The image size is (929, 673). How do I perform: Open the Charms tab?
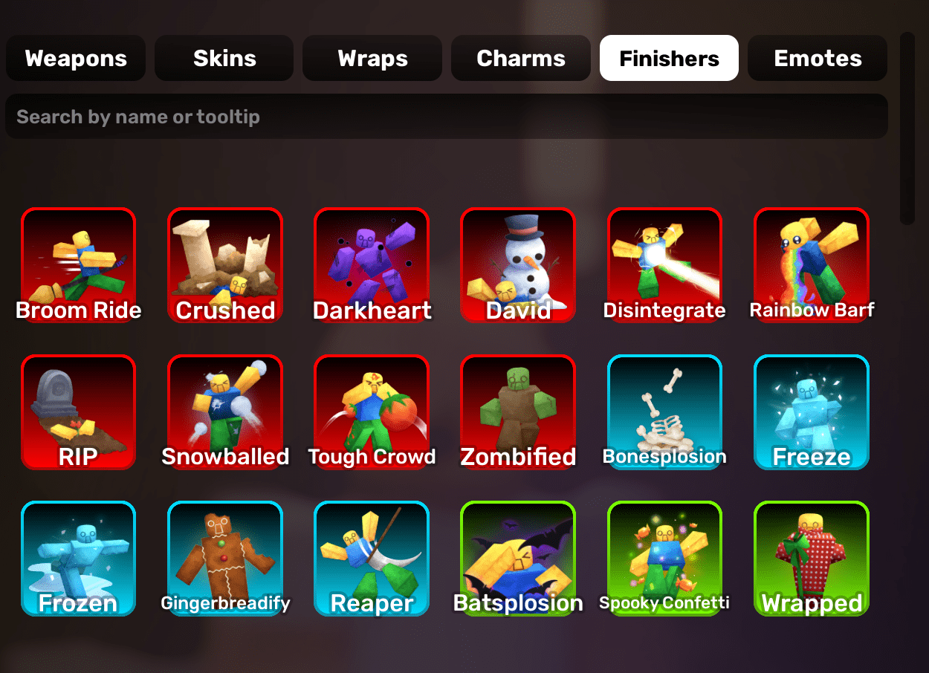coord(521,58)
